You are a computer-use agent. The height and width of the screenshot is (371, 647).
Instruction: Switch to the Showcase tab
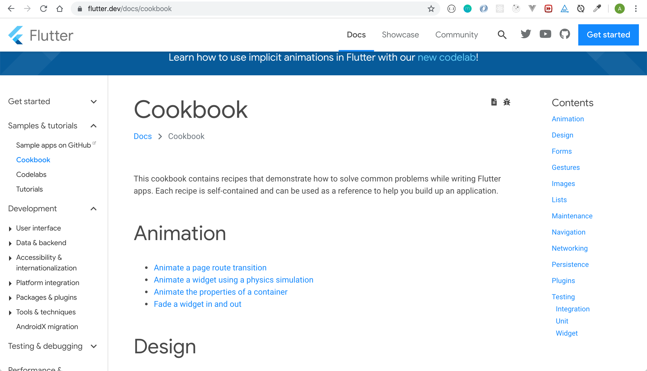400,35
